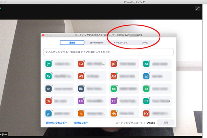
Task: Click meeting passcode text v*t4$a
Action: [x=151, y=123]
